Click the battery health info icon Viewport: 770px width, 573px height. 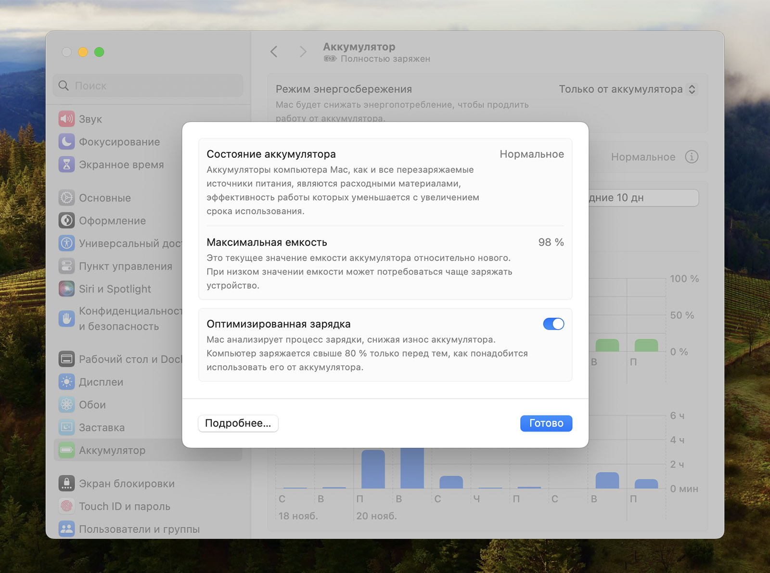[x=691, y=157]
